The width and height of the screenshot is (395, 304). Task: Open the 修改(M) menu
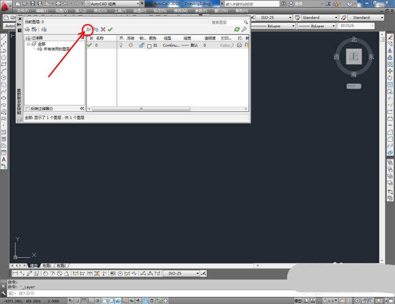pyautogui.click(x=181, y=11)
